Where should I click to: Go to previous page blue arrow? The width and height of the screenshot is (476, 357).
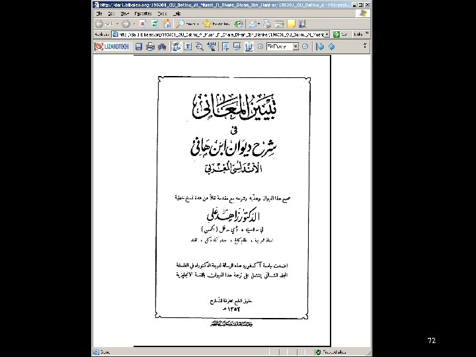320,46
